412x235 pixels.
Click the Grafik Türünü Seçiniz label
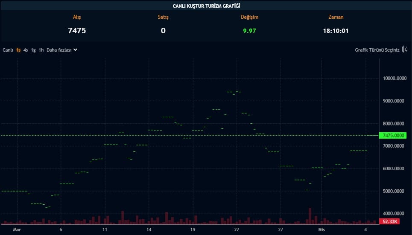[377, 50]
